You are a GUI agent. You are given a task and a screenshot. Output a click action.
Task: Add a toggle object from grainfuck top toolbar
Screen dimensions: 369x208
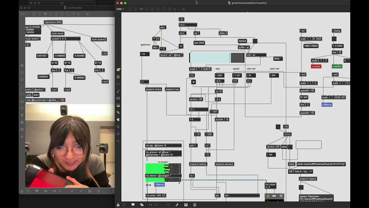147,9
